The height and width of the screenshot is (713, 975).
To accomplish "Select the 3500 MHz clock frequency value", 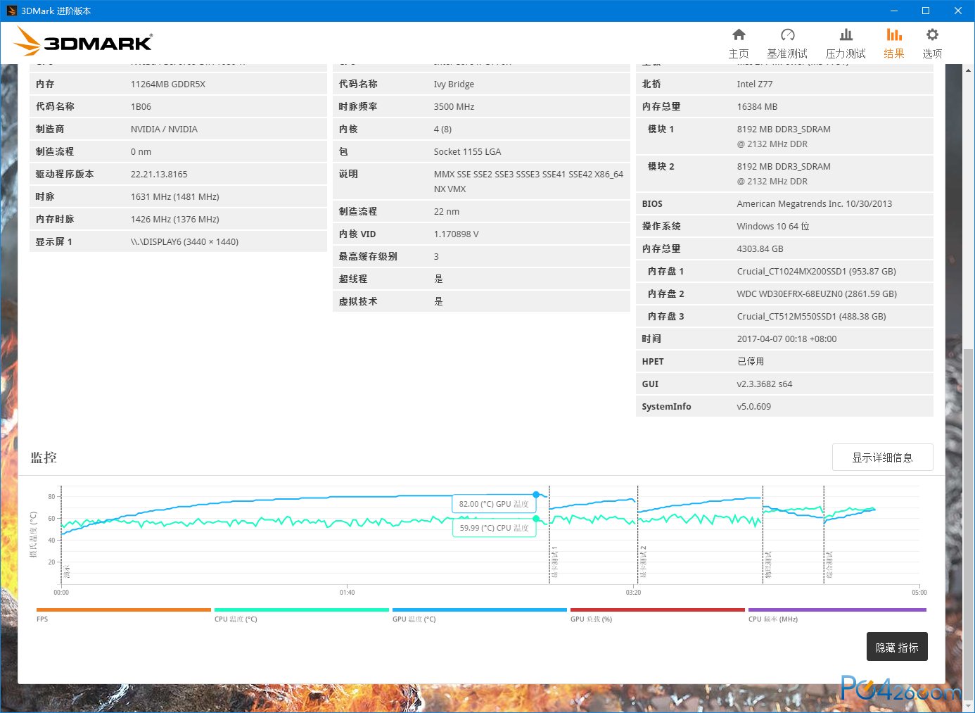I will (454, 107).
